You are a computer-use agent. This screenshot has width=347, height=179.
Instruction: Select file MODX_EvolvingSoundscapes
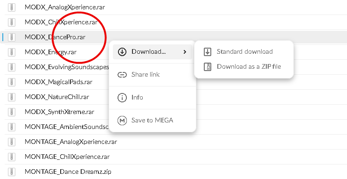pos(67,67)
